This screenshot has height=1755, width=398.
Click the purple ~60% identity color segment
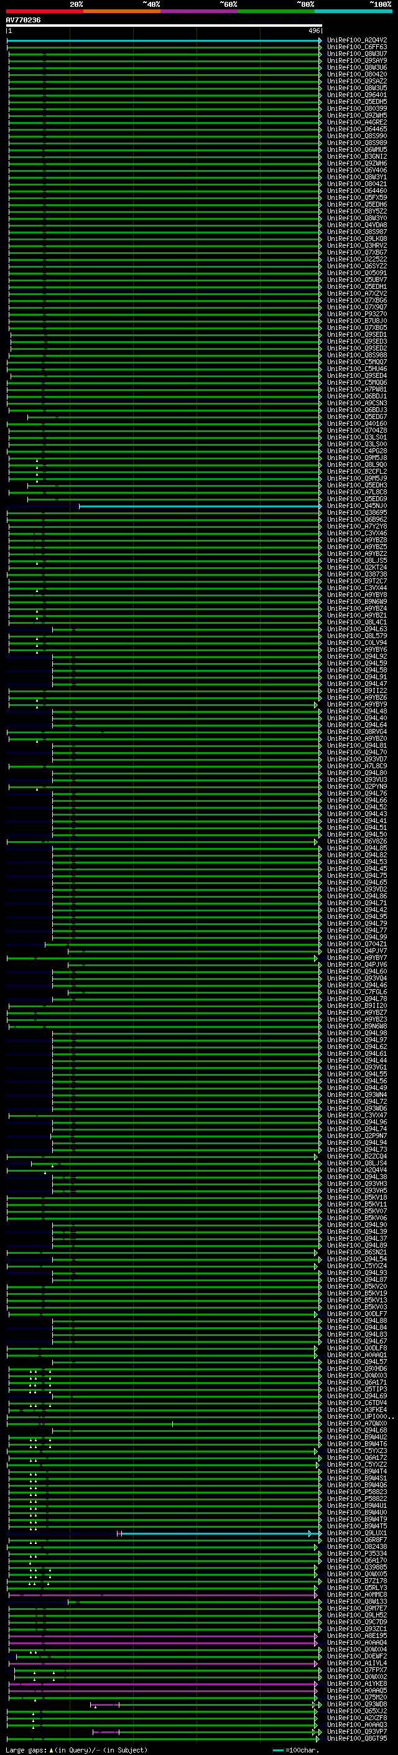pos(200,11)
